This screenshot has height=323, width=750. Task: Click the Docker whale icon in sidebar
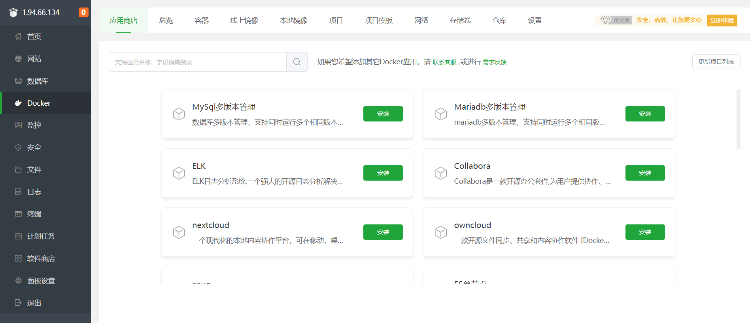pyautogui.click(x=18, y=103)
